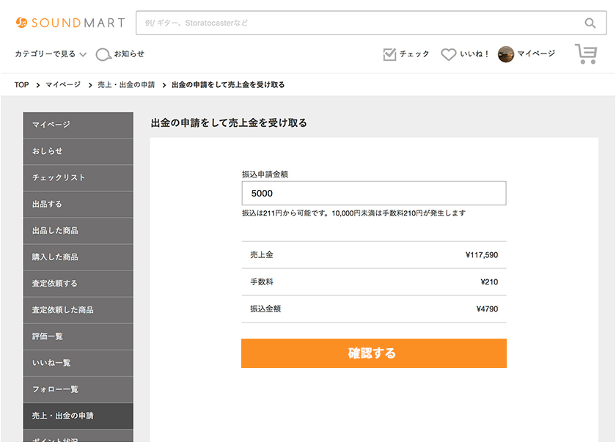The image size is (616, 442).
Task: Click the search text field
Action: tap(359, 23)
